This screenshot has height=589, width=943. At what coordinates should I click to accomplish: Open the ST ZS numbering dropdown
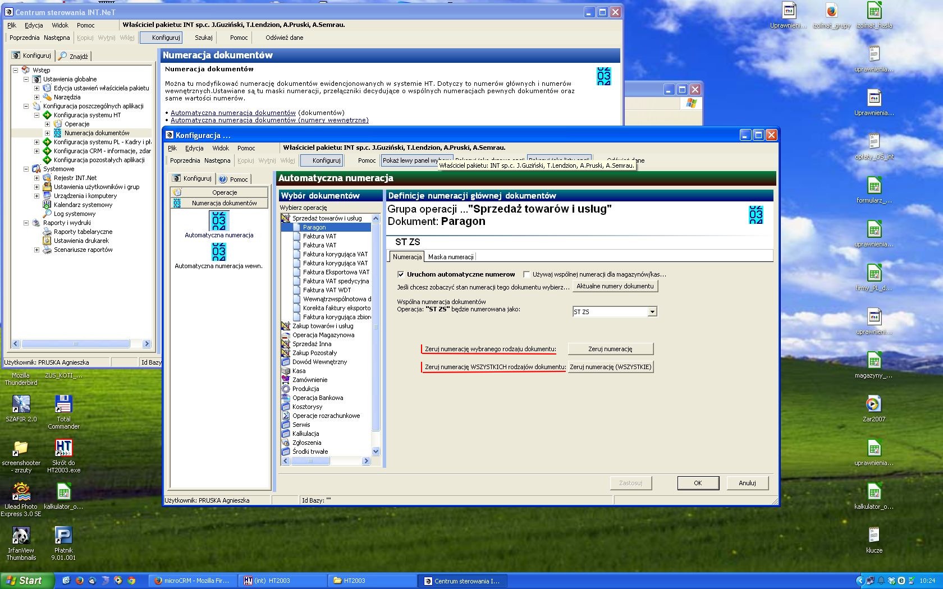click(652, 312)
